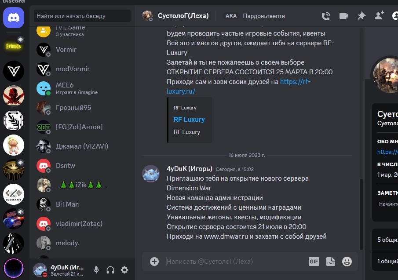
Task: Open the emoji picker
Action: (347, 262)
